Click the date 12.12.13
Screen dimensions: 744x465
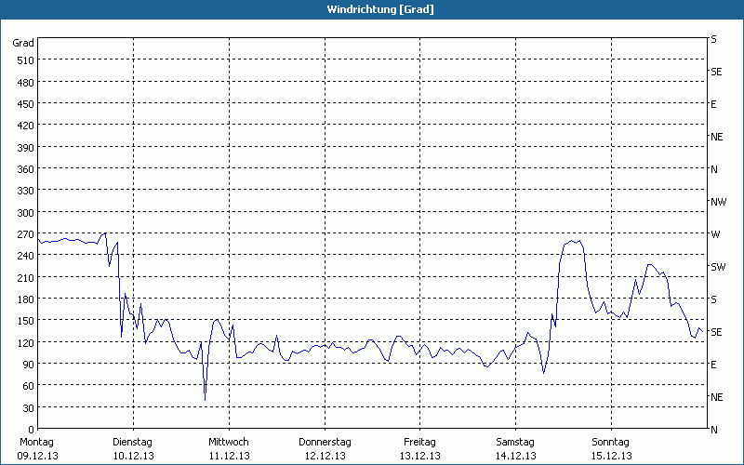(325, 456)
